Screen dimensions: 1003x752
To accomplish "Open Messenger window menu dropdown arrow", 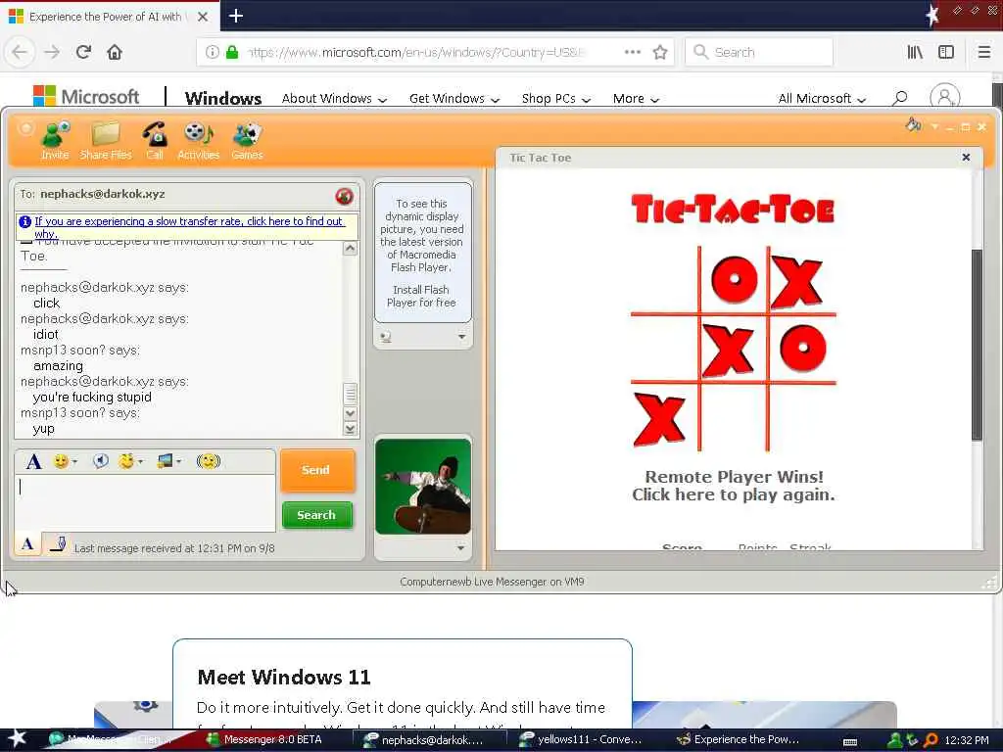I will point(934,126).
